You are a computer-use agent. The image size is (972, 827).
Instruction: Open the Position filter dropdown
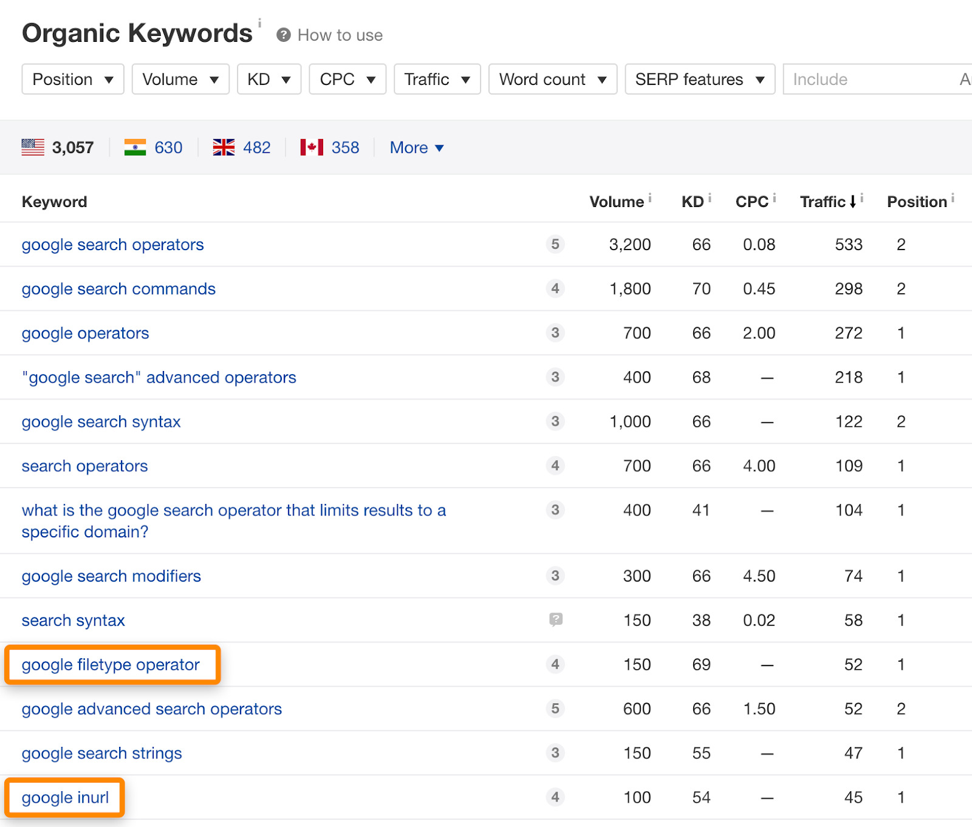[72, 79]
